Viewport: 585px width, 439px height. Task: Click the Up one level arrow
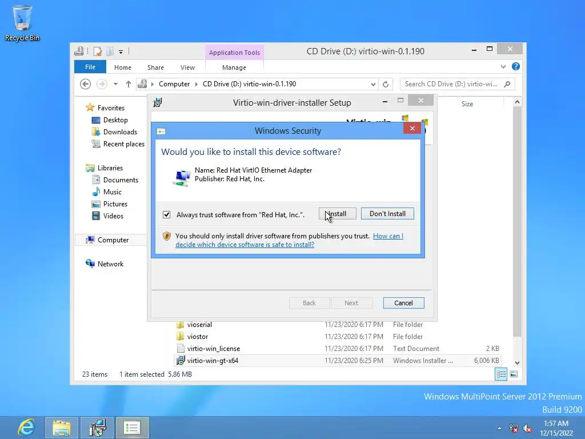[129, 84]
